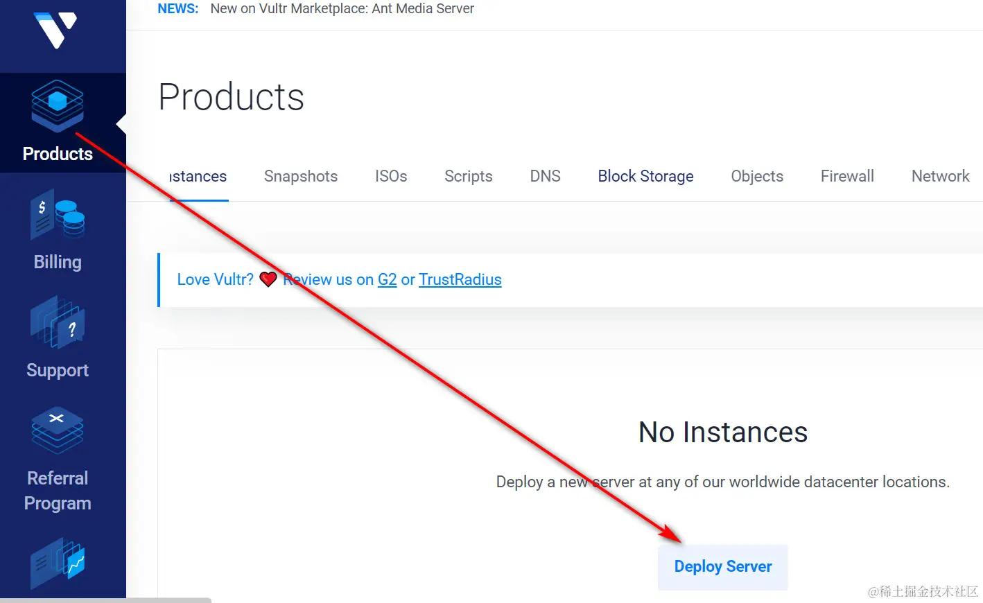Screen dimensions: 983x603
Task: Select the Network tab
Action: click(940, 176)
